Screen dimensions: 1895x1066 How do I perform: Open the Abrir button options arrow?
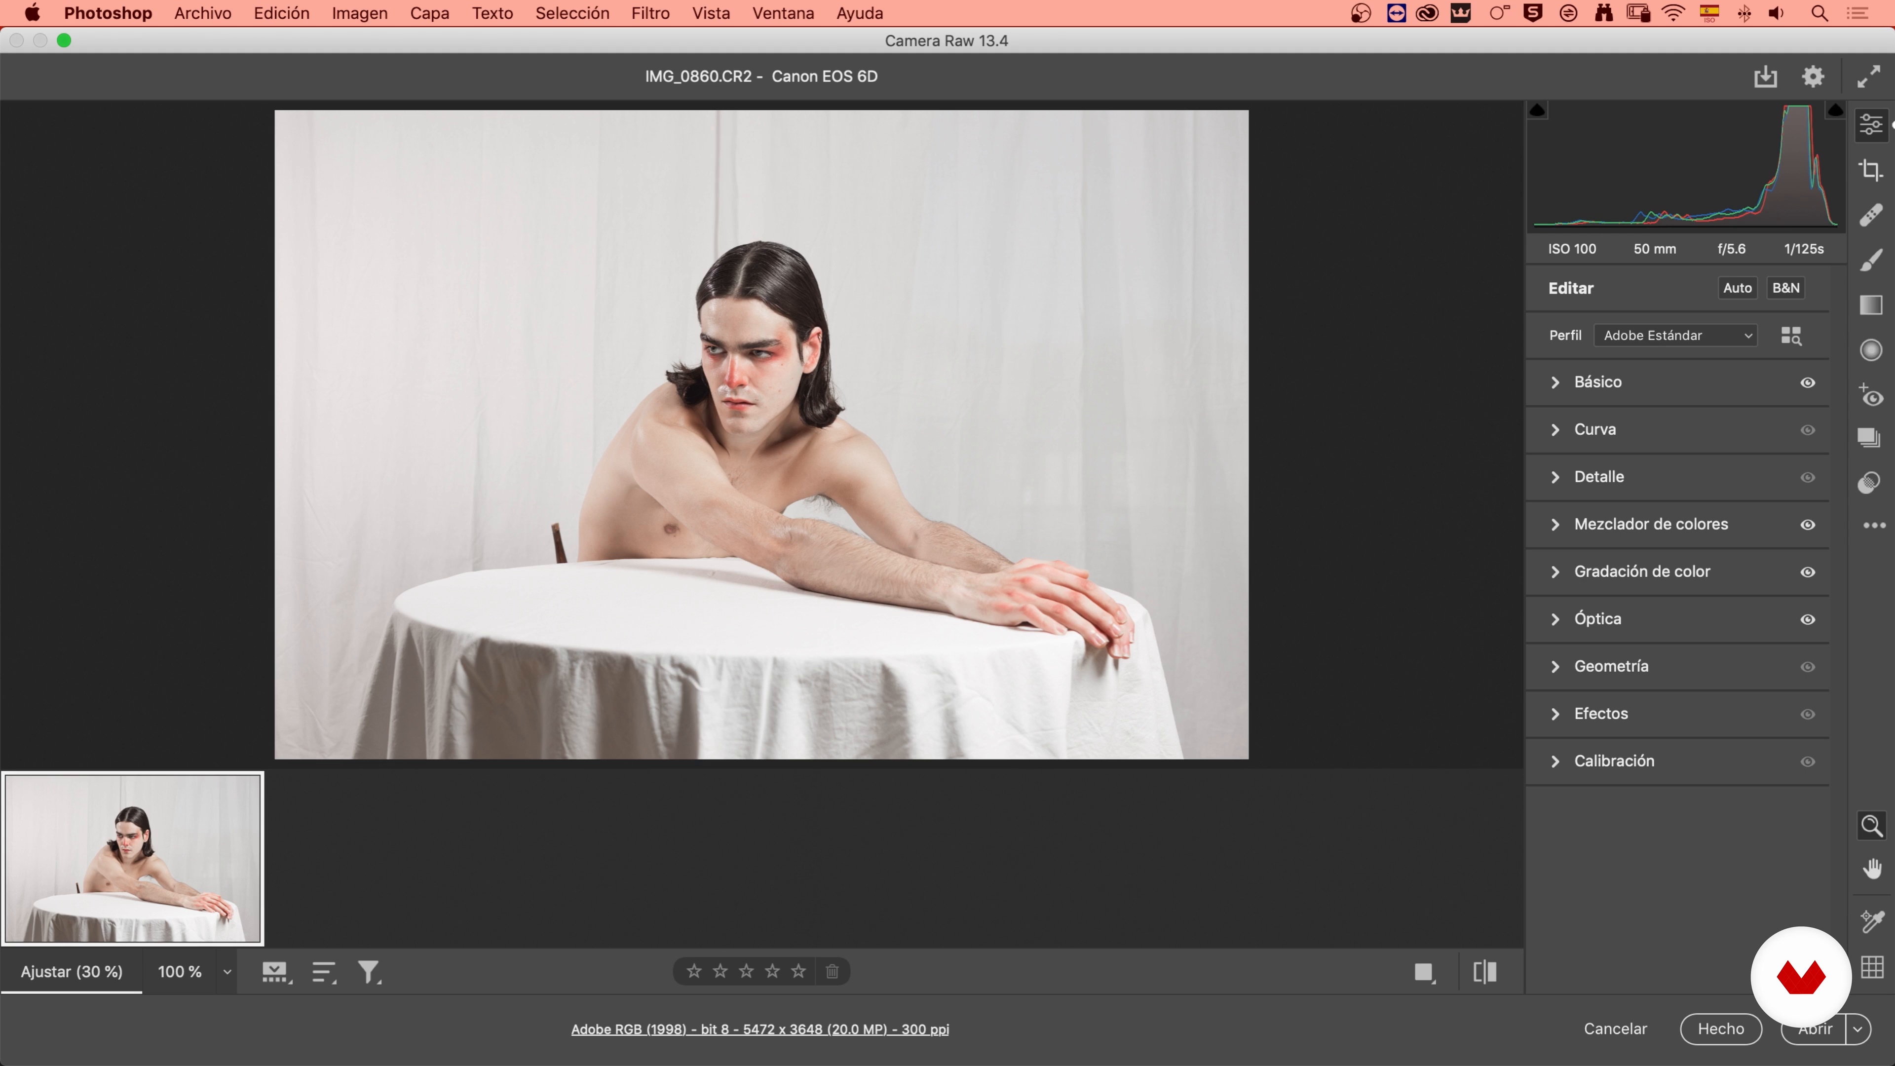click(x=1858, y=1029)
